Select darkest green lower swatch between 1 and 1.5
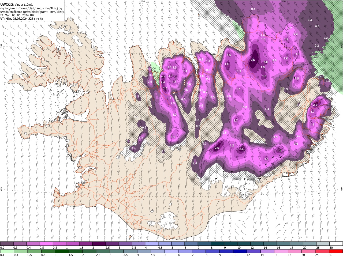Screen dimensions: 343x257 [x=62, y=251]
